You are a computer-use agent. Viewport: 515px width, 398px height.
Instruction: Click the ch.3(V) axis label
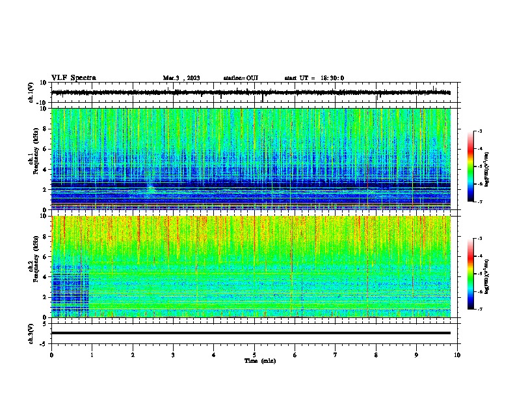(31, 334)
